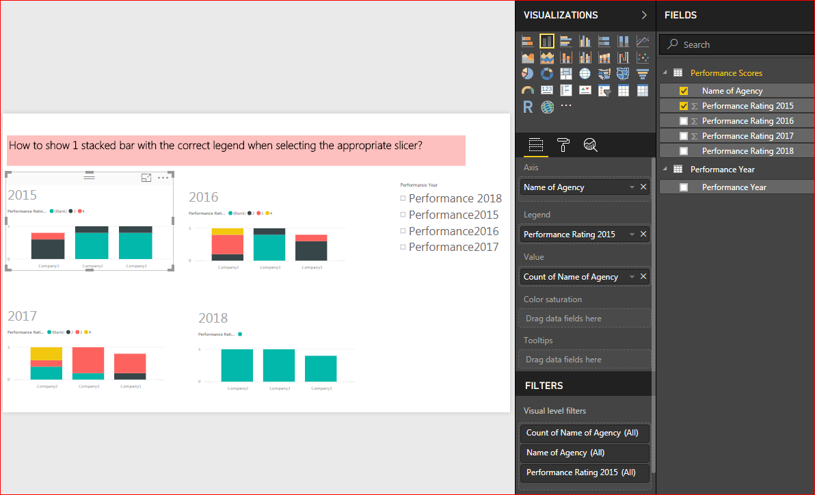Screen dimensions: 815x495
Task: Tick Performance 2018 in the slicer
Action: (x=403, y=198)
